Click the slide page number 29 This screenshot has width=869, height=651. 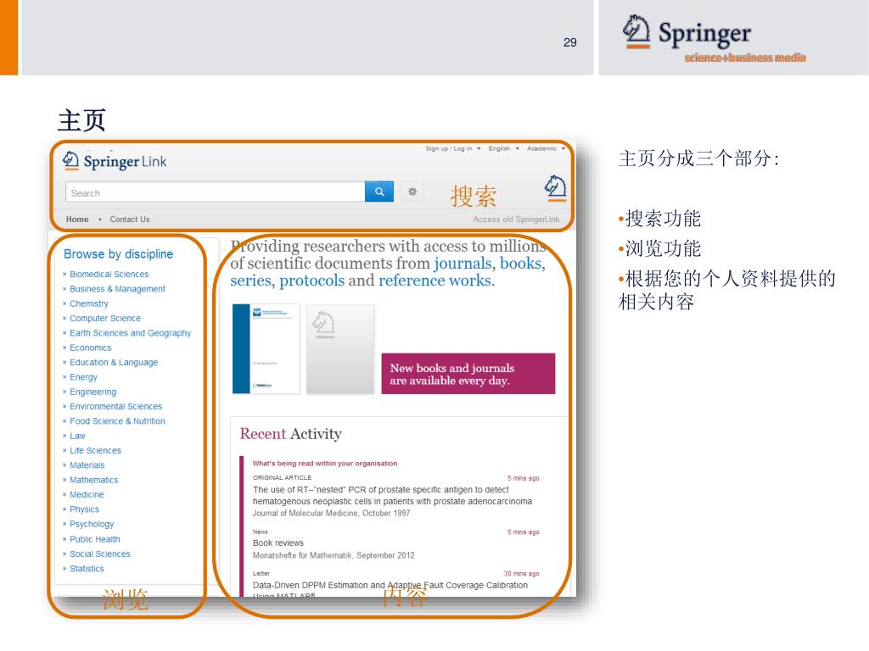(569, 42)
